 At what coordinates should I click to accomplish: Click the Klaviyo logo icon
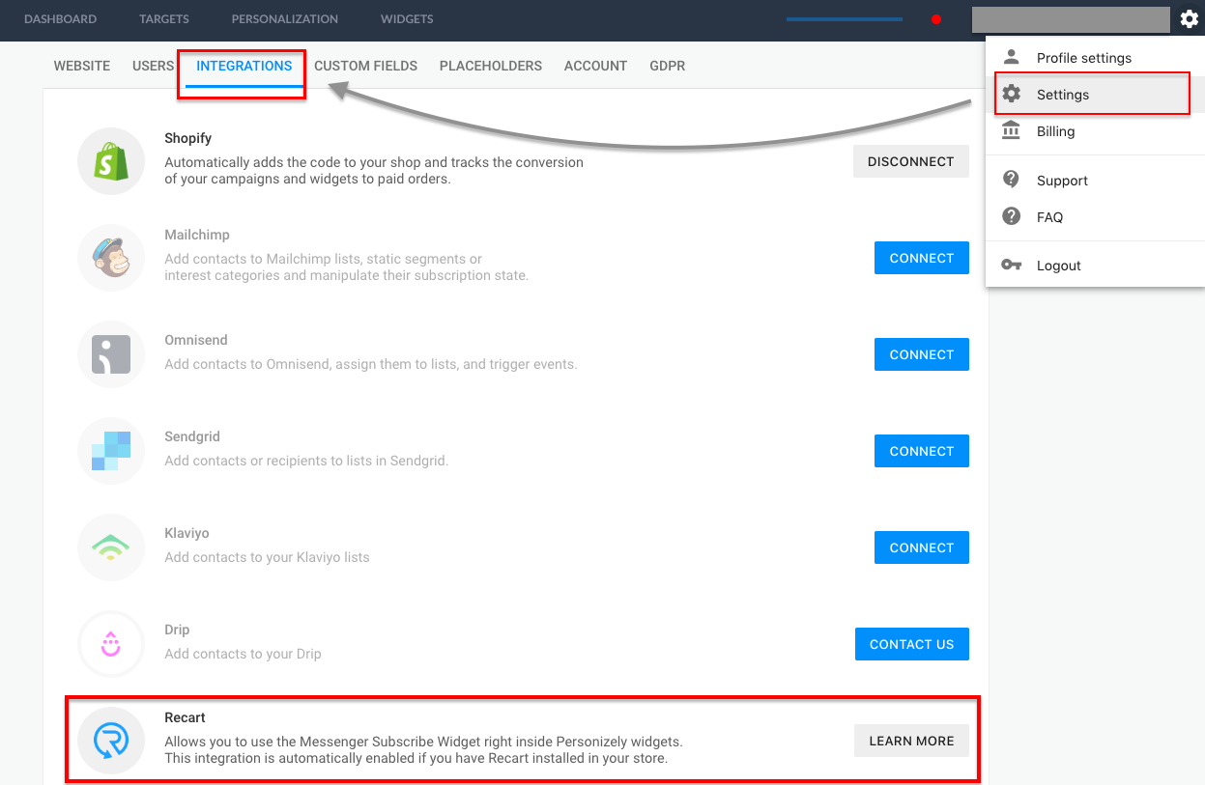pos(111,547)
